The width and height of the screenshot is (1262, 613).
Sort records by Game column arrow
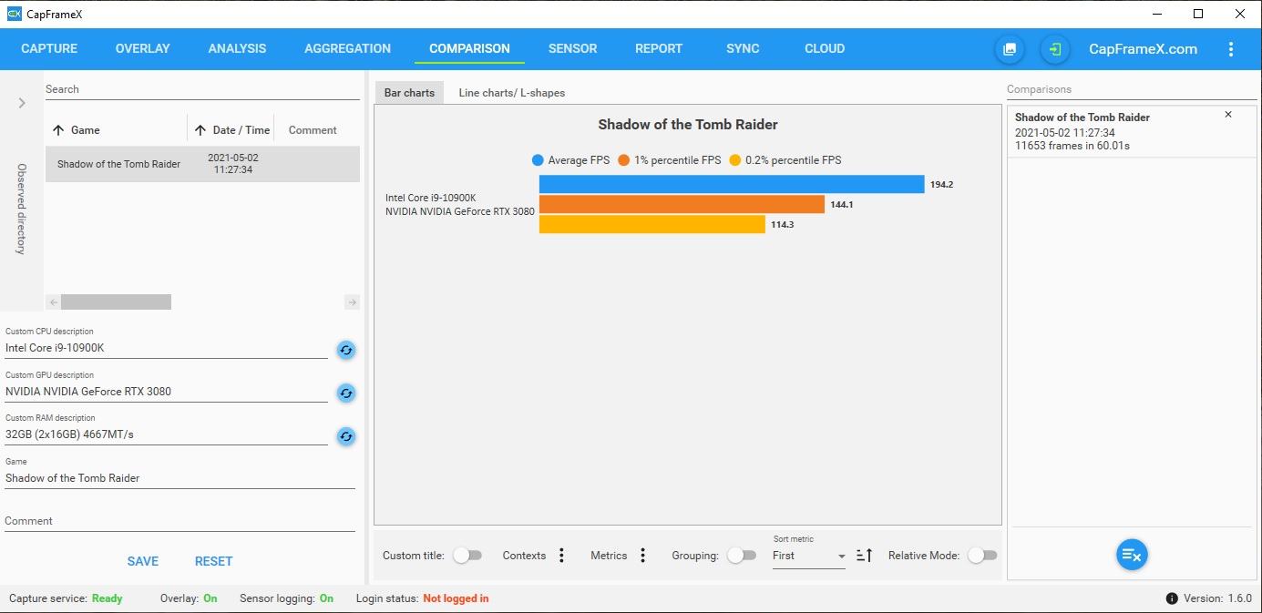(58, 130)
